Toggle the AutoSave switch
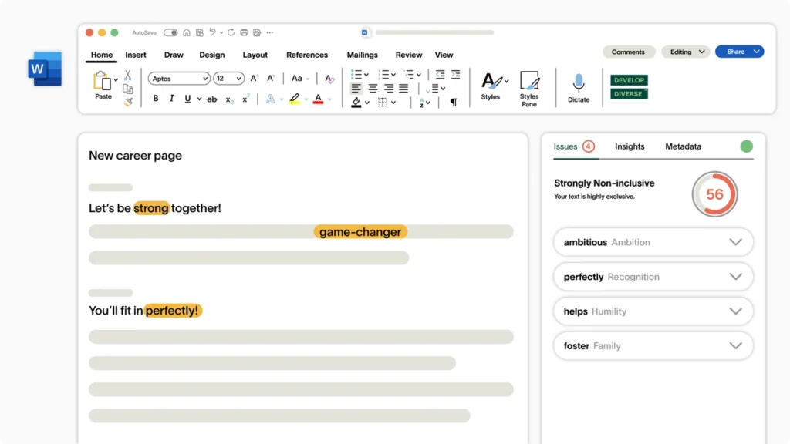This screenshot has width=790, height=444. click(170, 32)
